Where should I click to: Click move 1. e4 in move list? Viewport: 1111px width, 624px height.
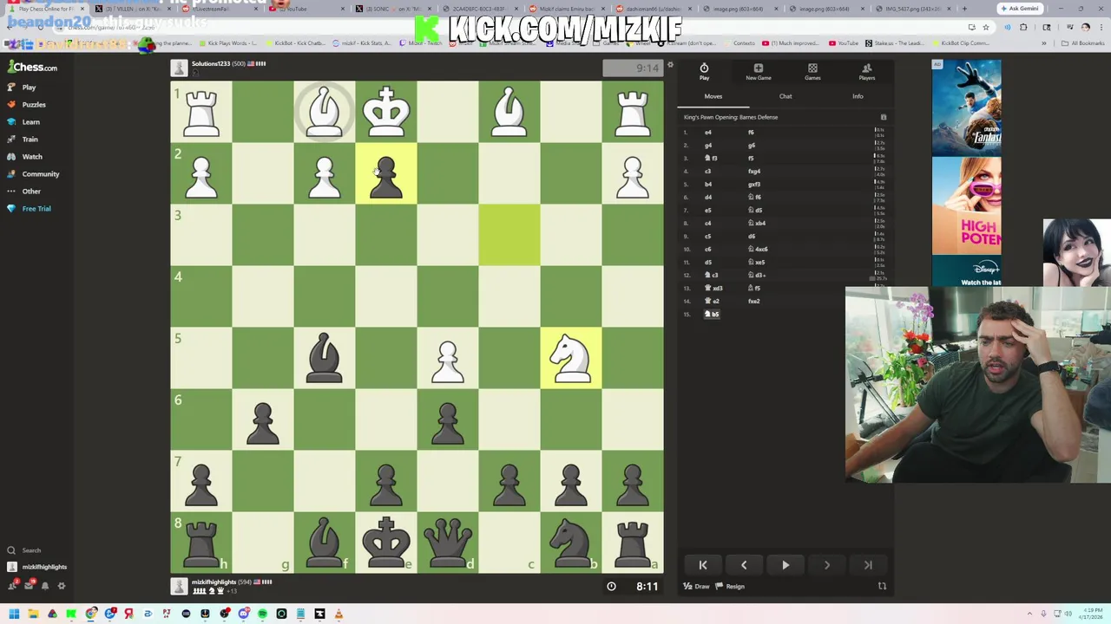707,133
